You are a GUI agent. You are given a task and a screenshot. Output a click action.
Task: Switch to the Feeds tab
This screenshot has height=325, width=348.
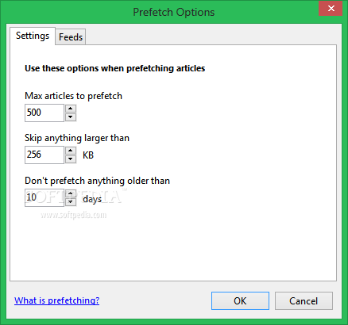(71, 37)
